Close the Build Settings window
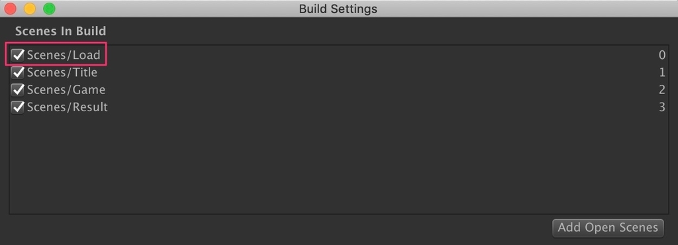 10,9
